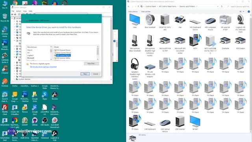Collapse the DESKTOP root node in Device Manager
This screenshot has height=142, width=252.
(x=12, y=19)
